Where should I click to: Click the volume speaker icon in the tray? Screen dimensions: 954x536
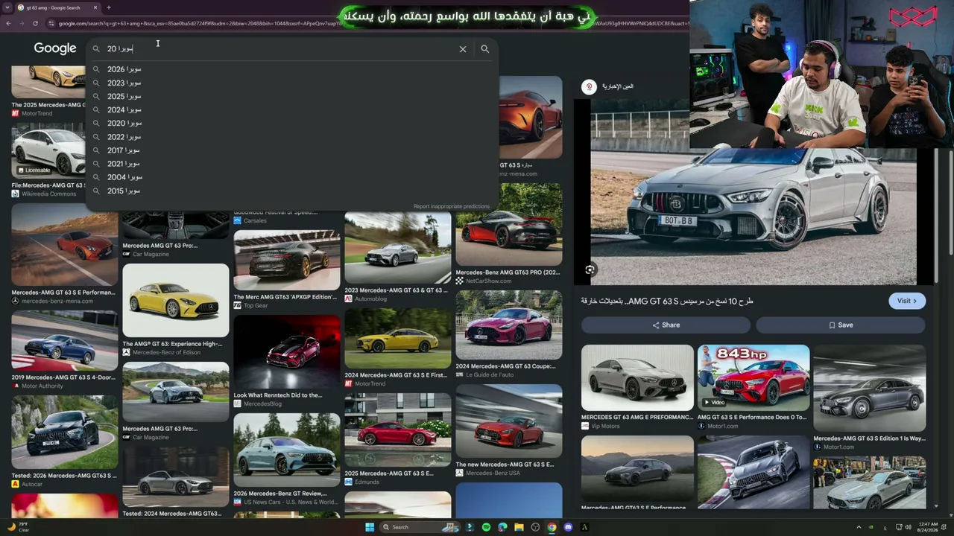(x=907, y=527)
